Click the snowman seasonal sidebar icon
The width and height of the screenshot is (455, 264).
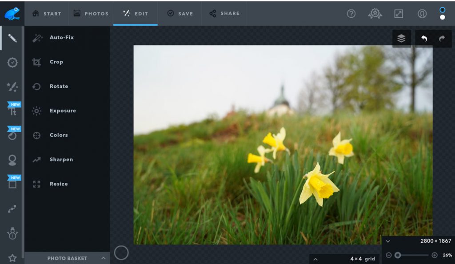pos(12,233)
